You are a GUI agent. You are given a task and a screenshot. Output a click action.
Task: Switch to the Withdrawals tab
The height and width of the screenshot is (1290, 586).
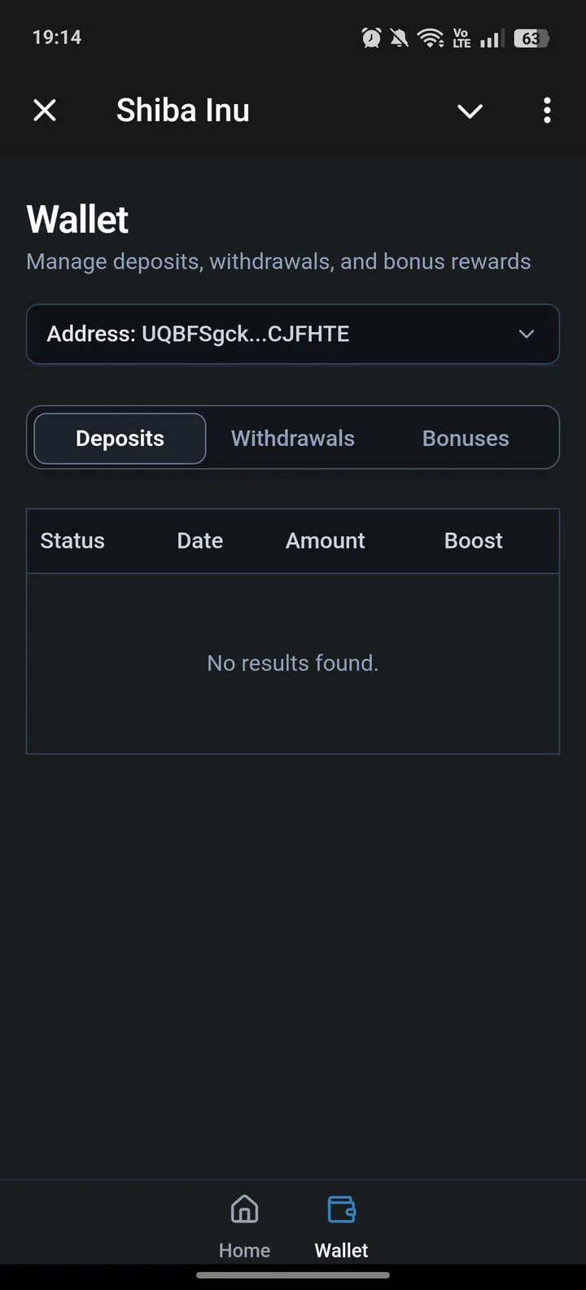[293, 439]
